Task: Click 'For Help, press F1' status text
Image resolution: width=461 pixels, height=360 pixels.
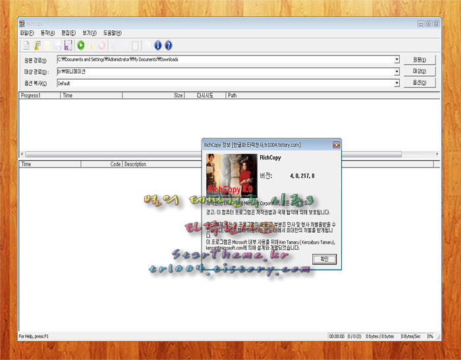Action: [x=34, y=336]
